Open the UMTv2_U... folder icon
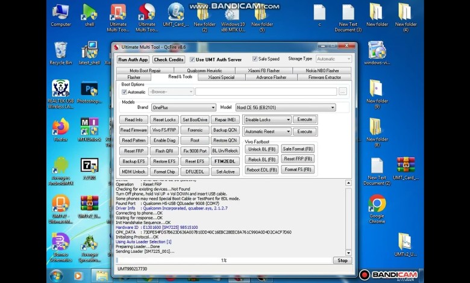Screen dimensions: 470x283 pyautogui.click(x=406, y=244)
